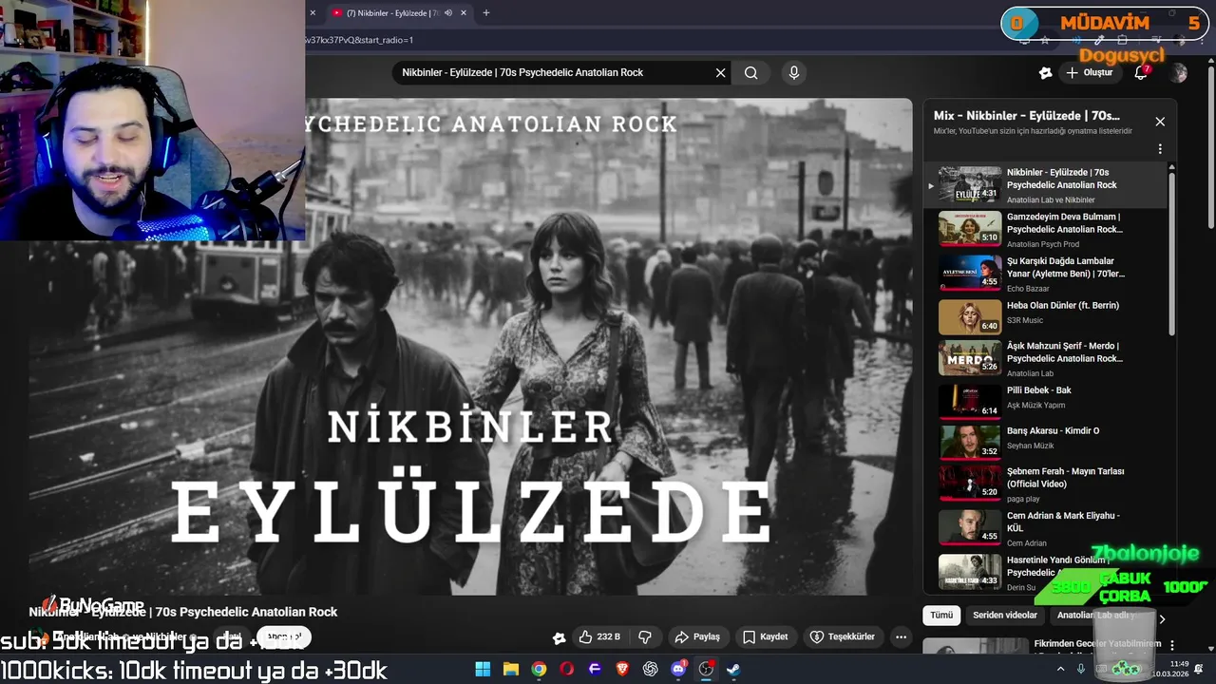The width and height of the screenshot is (1216, 684).
Task: Close the Mix playlist panel
Action: point(1160,122)
